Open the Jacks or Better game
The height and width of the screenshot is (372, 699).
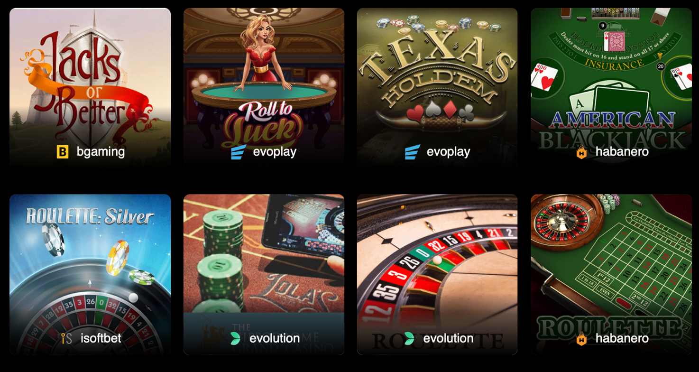click(90, 88)
